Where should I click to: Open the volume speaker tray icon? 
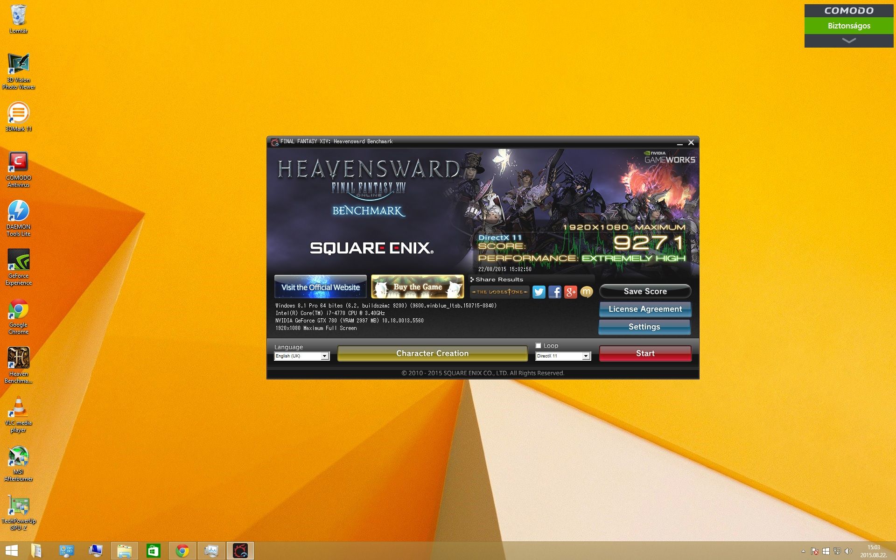pyautogui.click(x=848, y=551)
